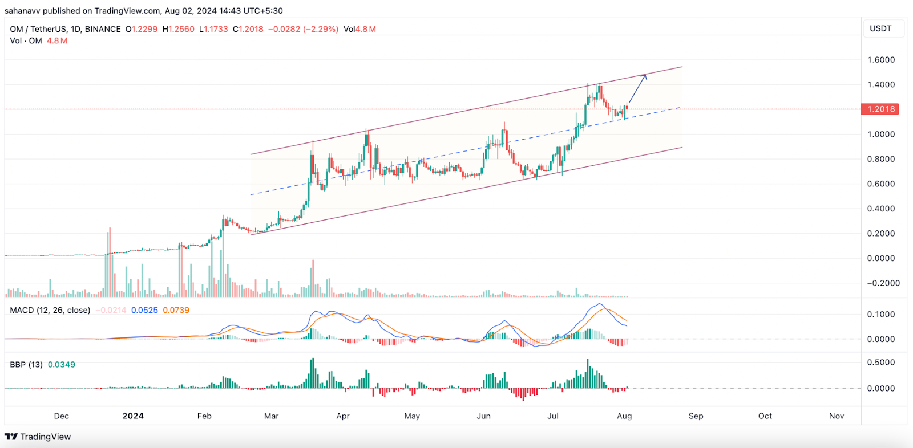
Task: Click the Nov label on time axis
Action: click(x=837, y=416)
